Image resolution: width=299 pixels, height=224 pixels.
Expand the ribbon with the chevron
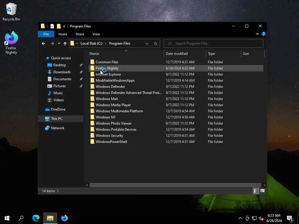(x=257, y=34)
